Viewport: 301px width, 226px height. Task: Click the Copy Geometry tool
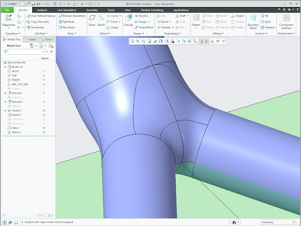(38, 22)
